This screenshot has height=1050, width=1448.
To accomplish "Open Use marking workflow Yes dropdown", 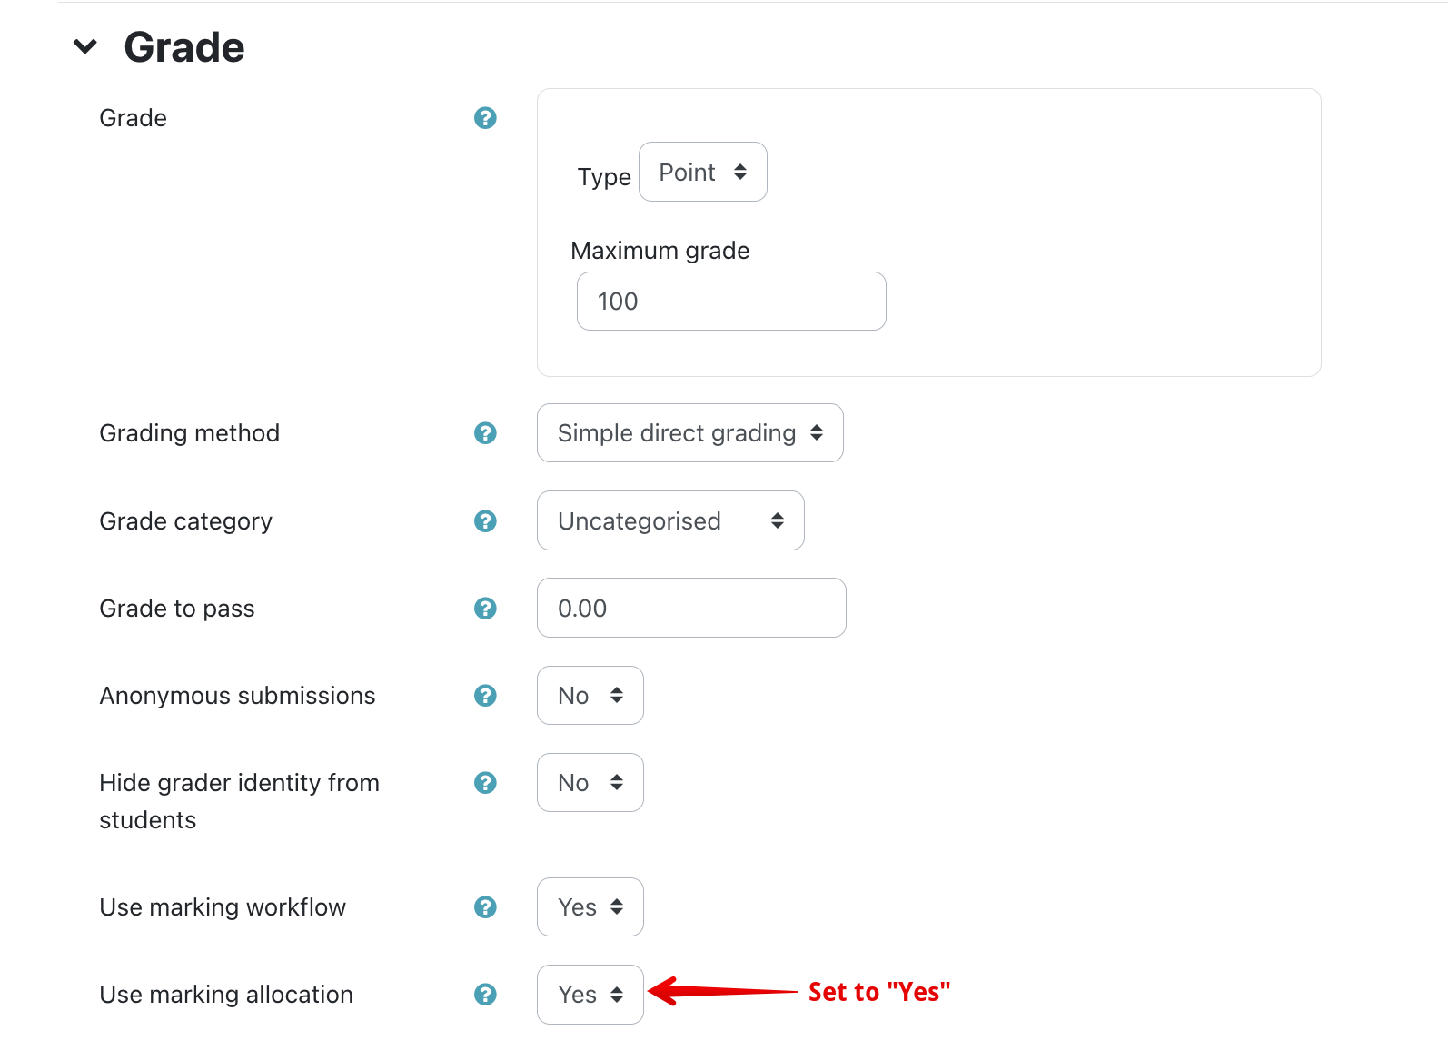I will tap(590, 907).
